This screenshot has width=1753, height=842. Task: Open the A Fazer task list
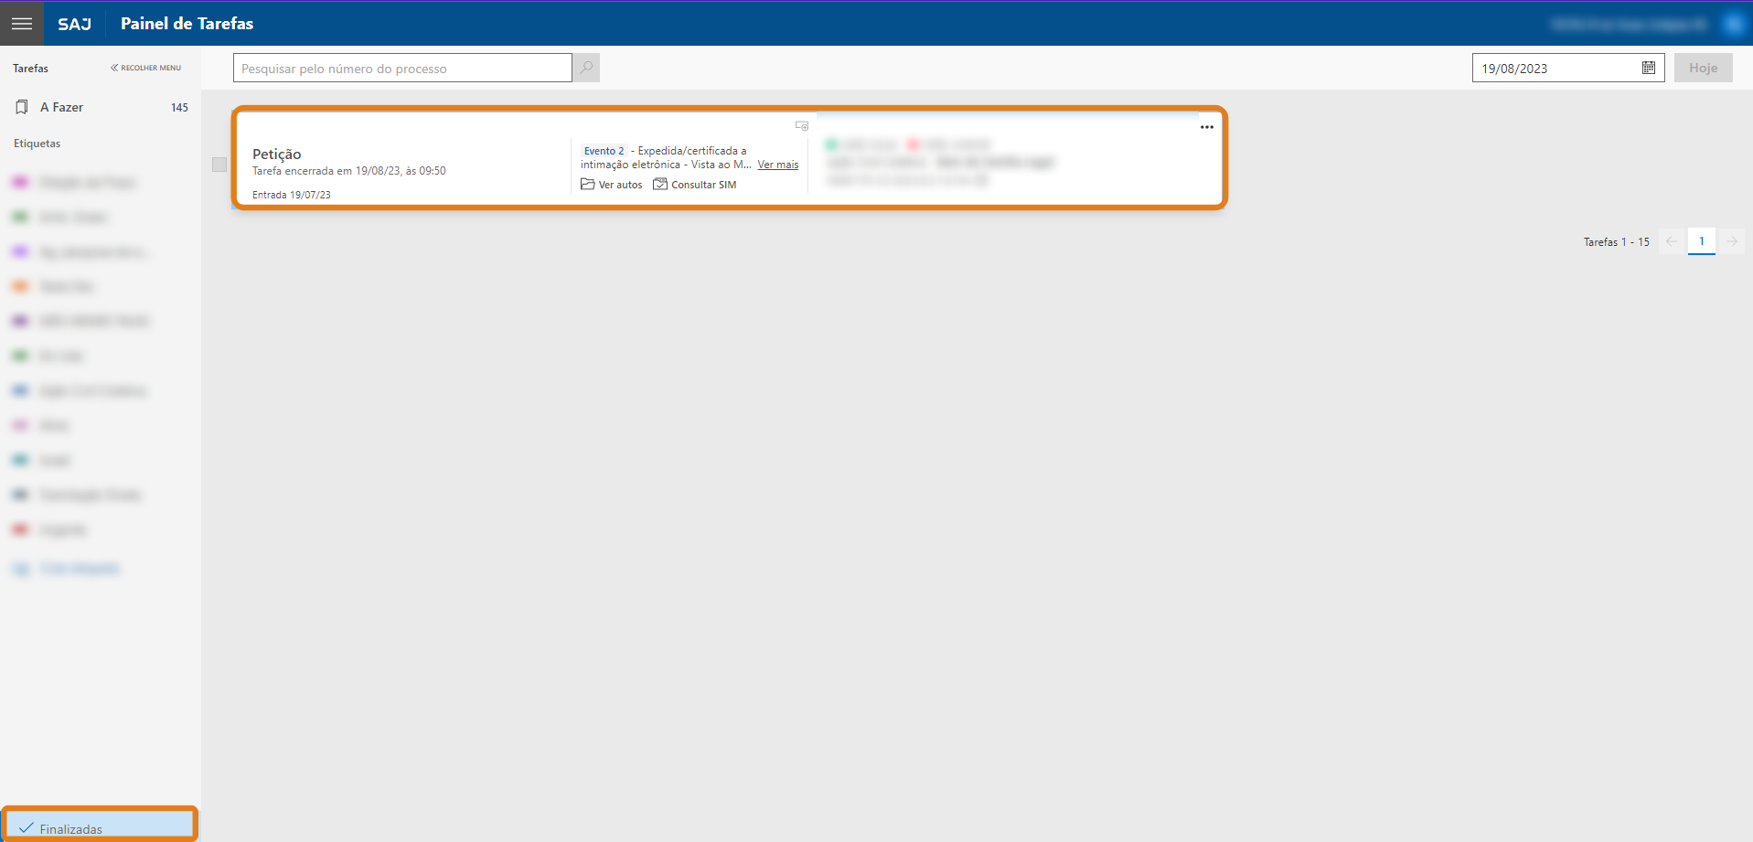click(62, 107)
